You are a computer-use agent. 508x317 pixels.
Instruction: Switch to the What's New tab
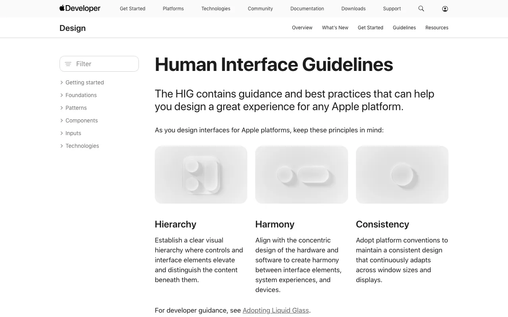[x=335, y=28]
